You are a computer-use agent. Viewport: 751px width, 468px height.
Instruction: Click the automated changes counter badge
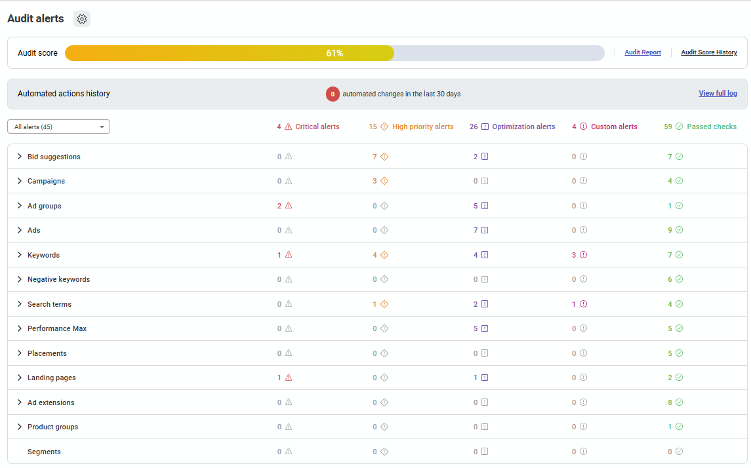(333, 94)
